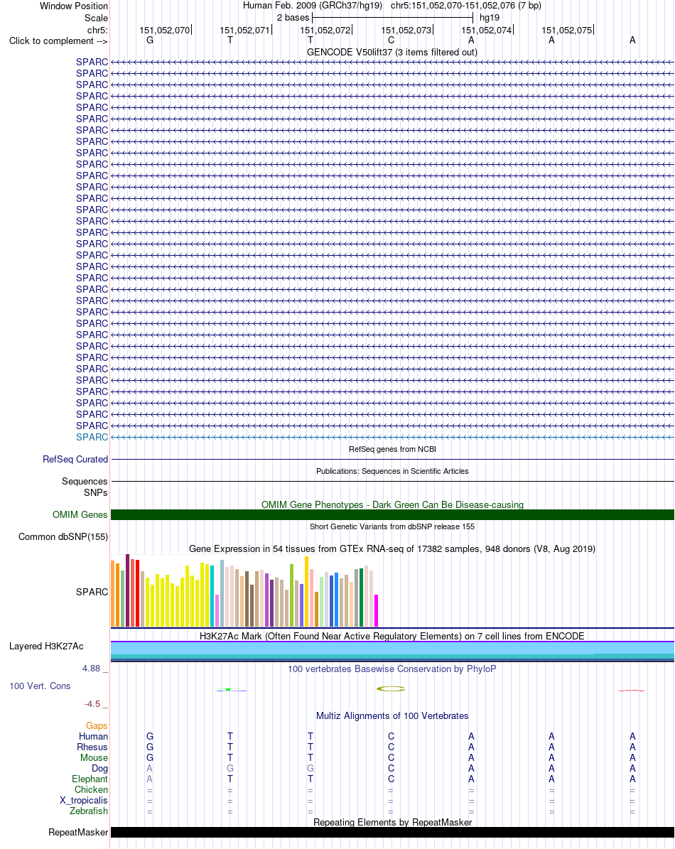Open 'Gene Expression in 54 tissues from GTEx' title
The width and height of the screenshot is (675, 849).
[x=392, y=549]
